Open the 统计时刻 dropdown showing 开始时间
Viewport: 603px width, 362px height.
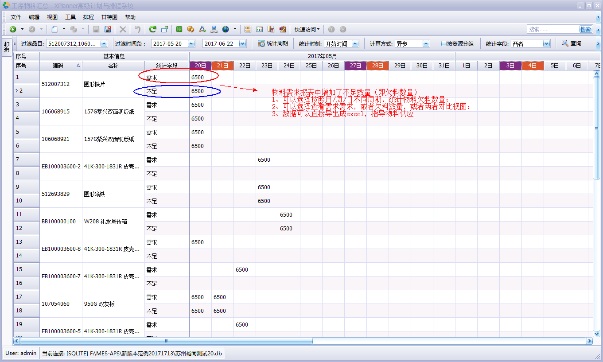pos(354,44)
